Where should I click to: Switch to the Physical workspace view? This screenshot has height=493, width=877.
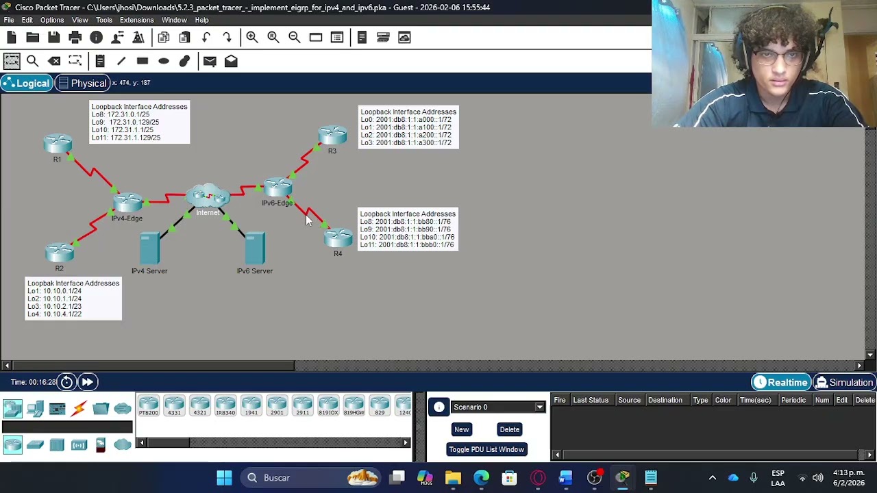[x=82, y=84]
